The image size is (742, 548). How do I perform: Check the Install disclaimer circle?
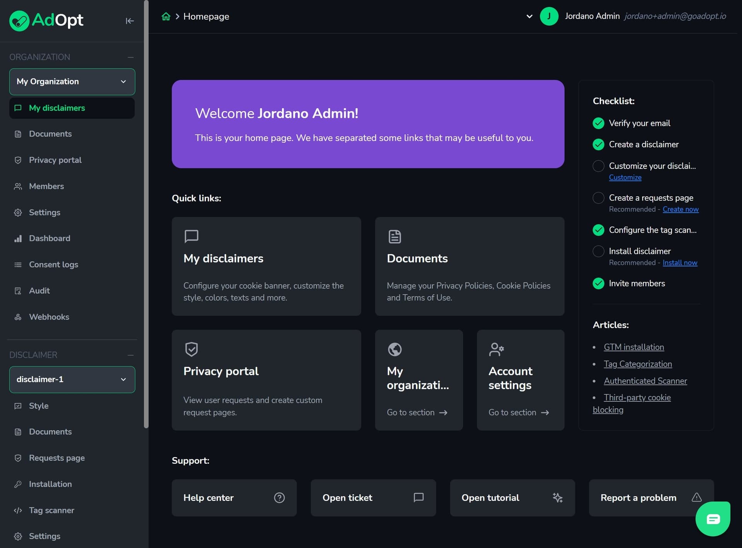click(598, 251)
